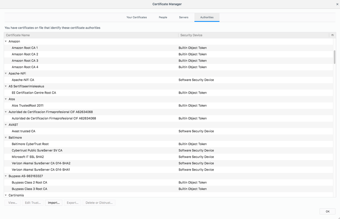Open the column picker icon in table header
Image resolution: width=340 pixels, height=219 pixels.
point(333,35)
